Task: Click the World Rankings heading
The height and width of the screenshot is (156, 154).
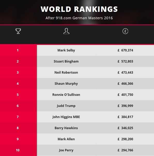Action: coord(79,9)
